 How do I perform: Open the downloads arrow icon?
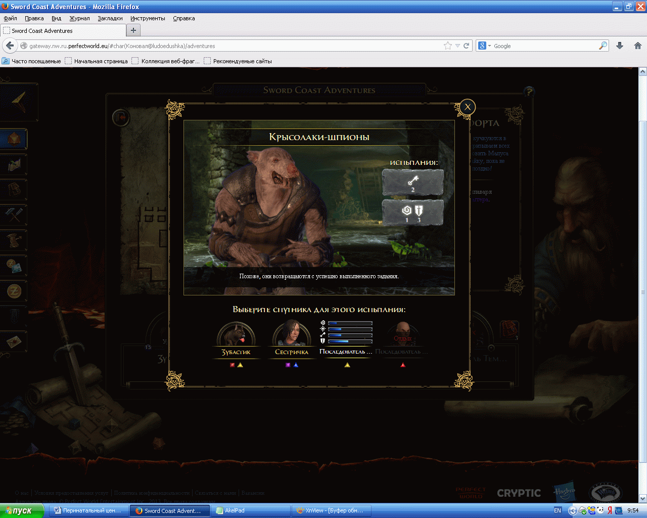[620, 46]
